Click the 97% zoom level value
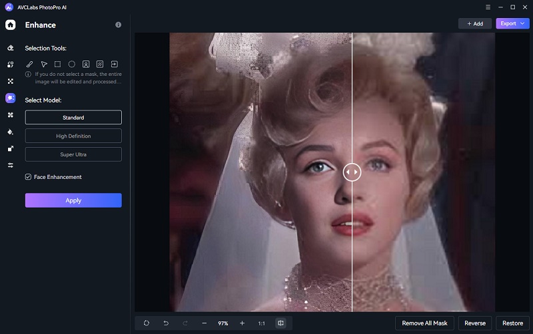 coord(223,323)
